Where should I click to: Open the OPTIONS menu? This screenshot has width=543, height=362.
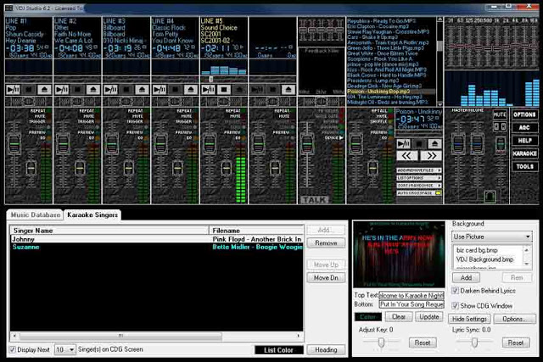click(x=524, y=114)
